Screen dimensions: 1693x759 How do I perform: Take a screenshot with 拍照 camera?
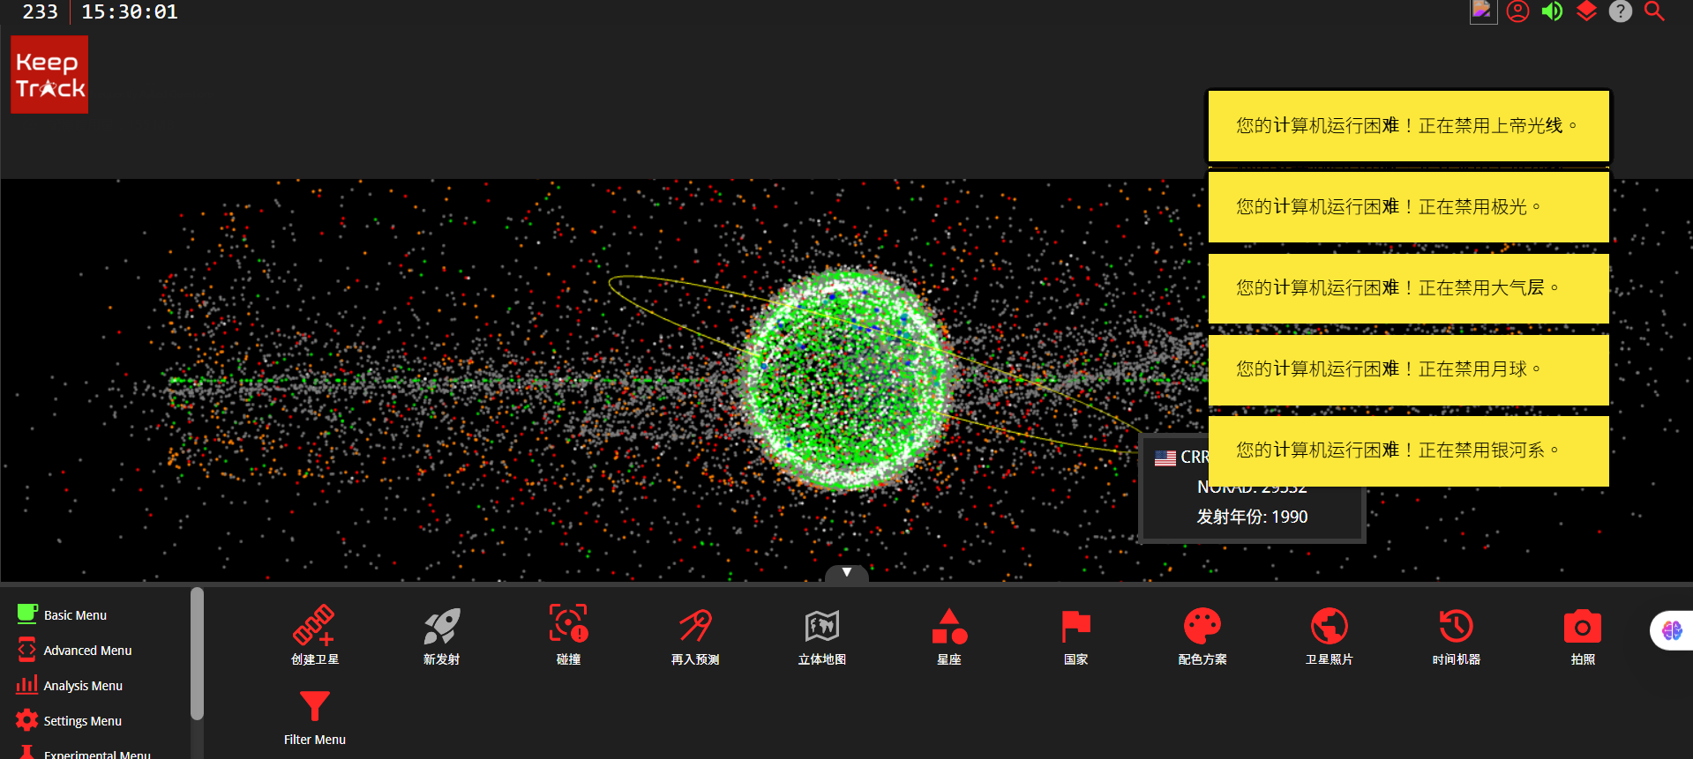(1583, 634)
